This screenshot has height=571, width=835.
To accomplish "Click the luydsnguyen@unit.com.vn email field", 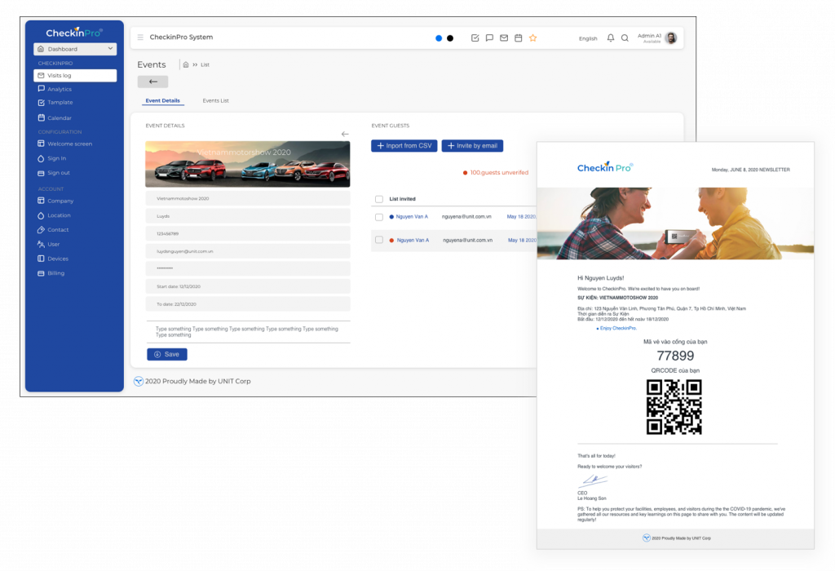I will pyautogui.click(x=248, y=251).
